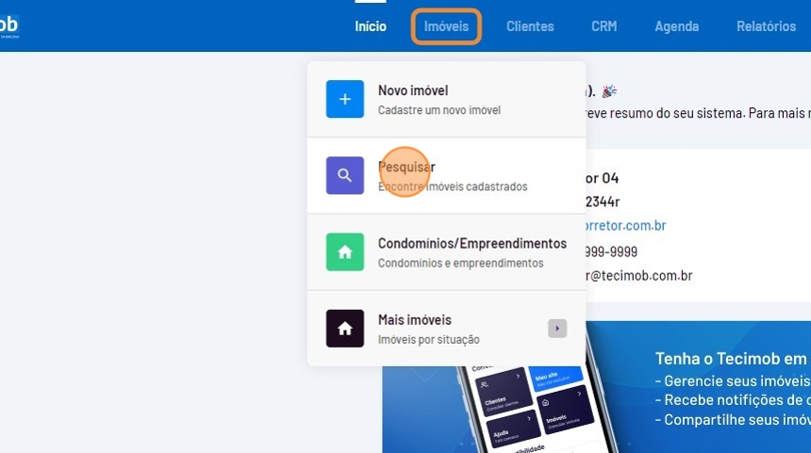Click the blue plus Novo imóvel icon
This screenshot has height=453, width=811.
[344, 99]
